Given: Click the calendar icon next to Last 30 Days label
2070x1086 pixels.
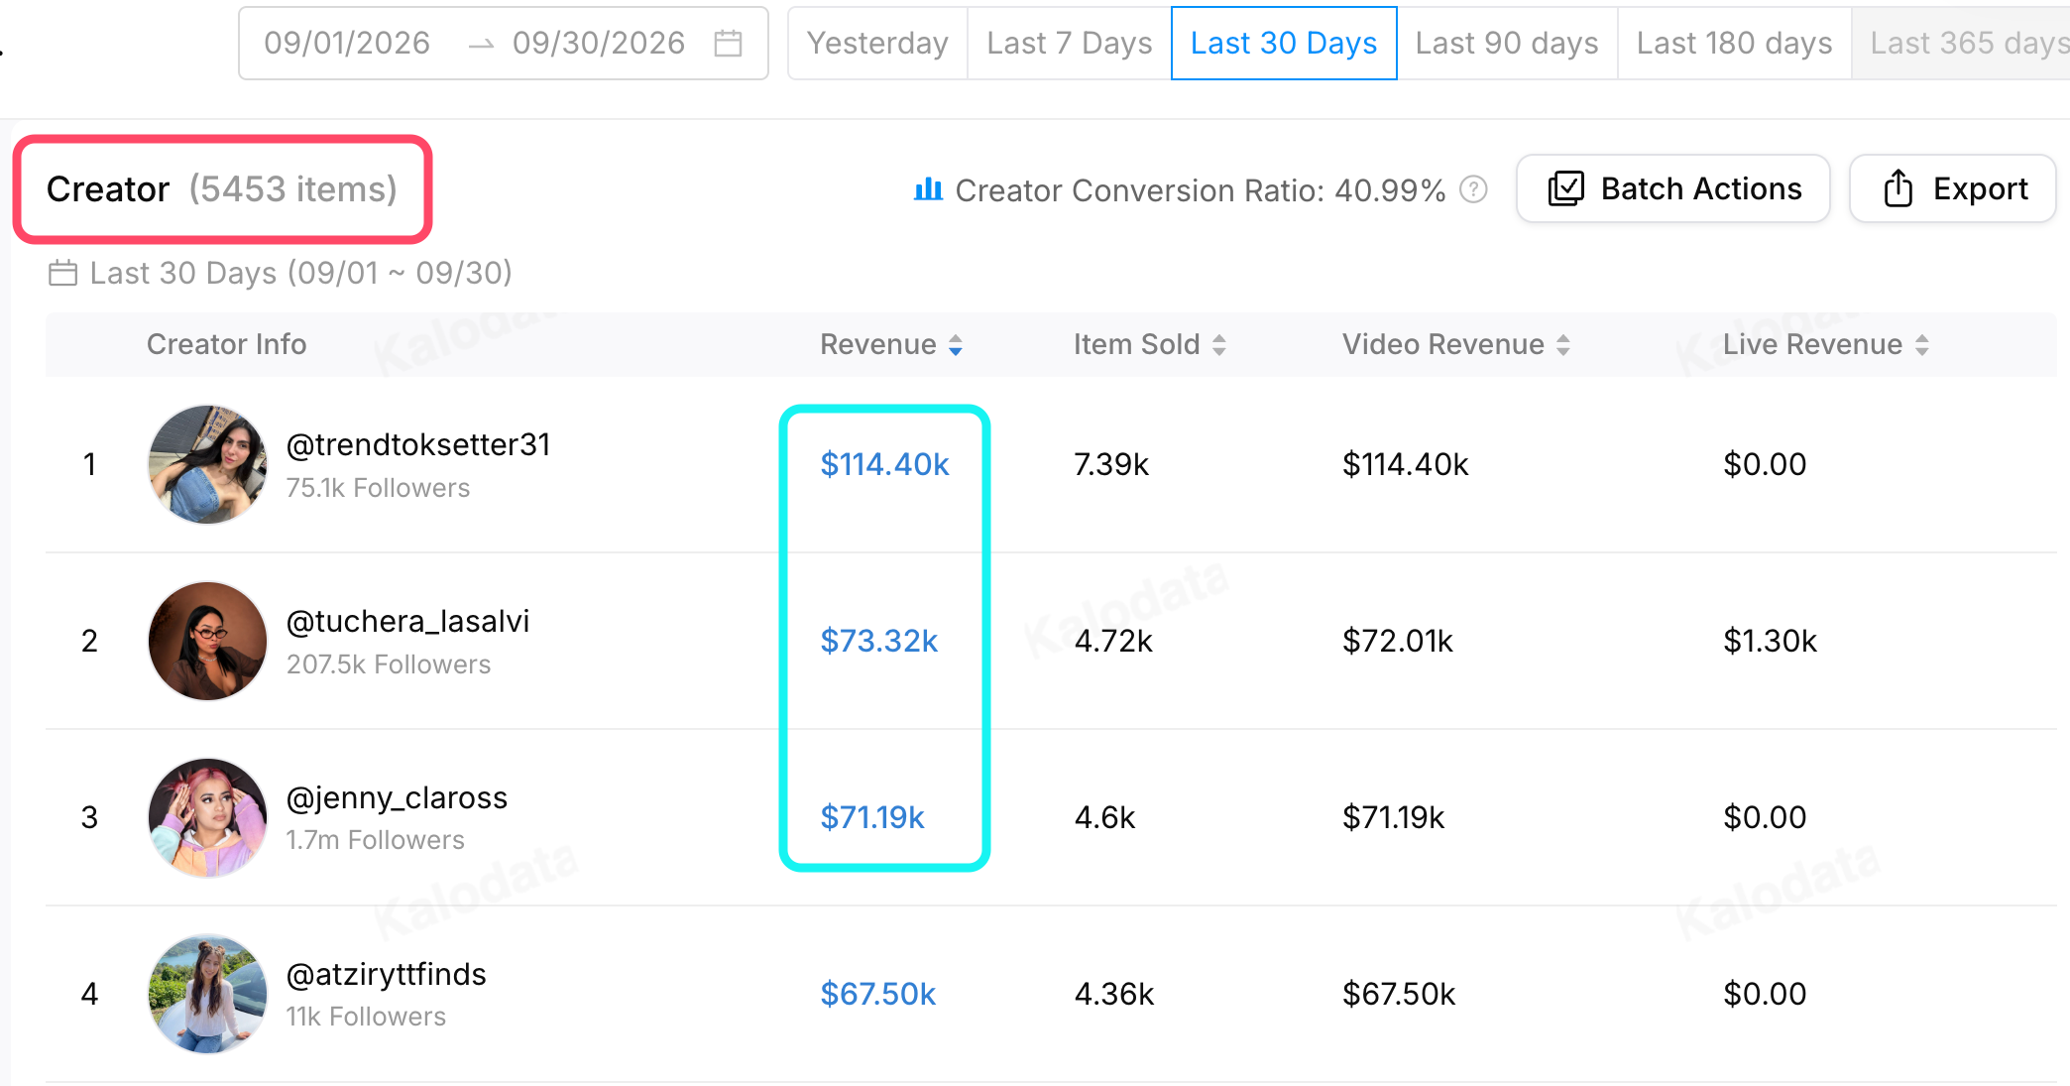Looking at the screenshot, I should pos(63,273).
